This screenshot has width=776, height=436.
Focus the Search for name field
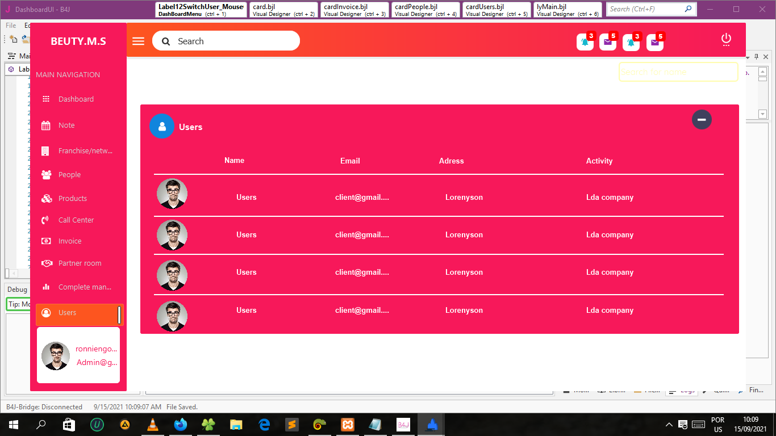point(678,72)
